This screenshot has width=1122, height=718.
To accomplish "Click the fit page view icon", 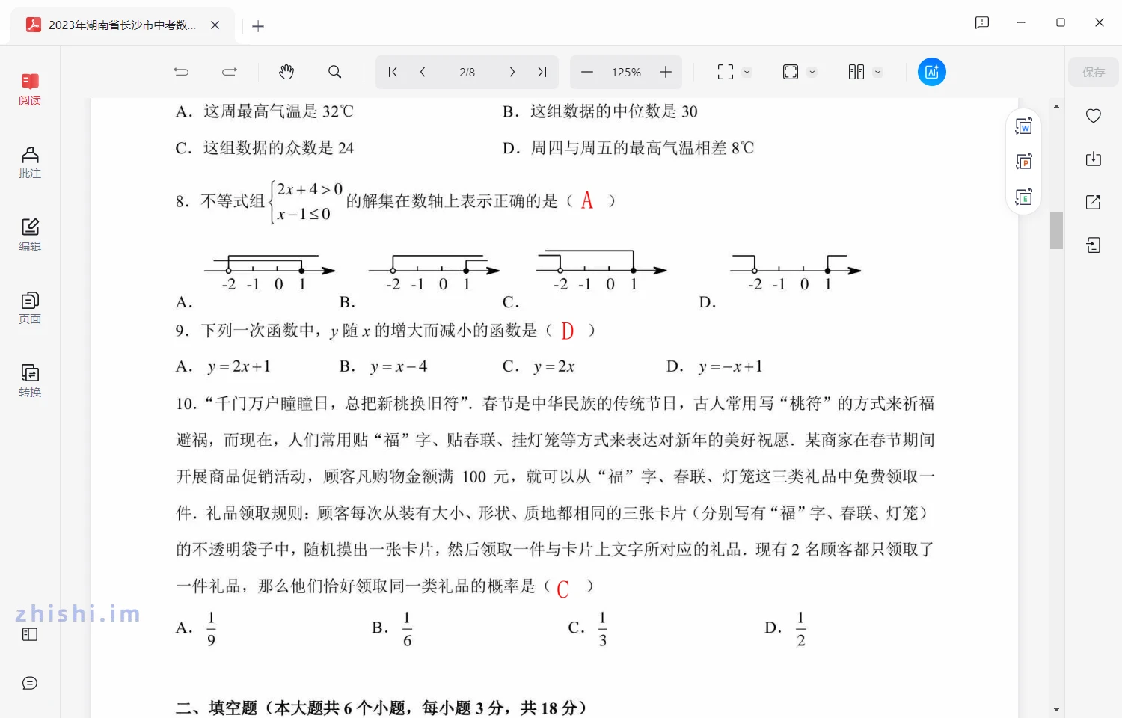I will 791,72.
